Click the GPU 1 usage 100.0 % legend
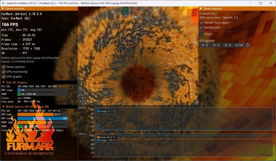The width and height of the screenshot is (276, 161). (107, 140)
